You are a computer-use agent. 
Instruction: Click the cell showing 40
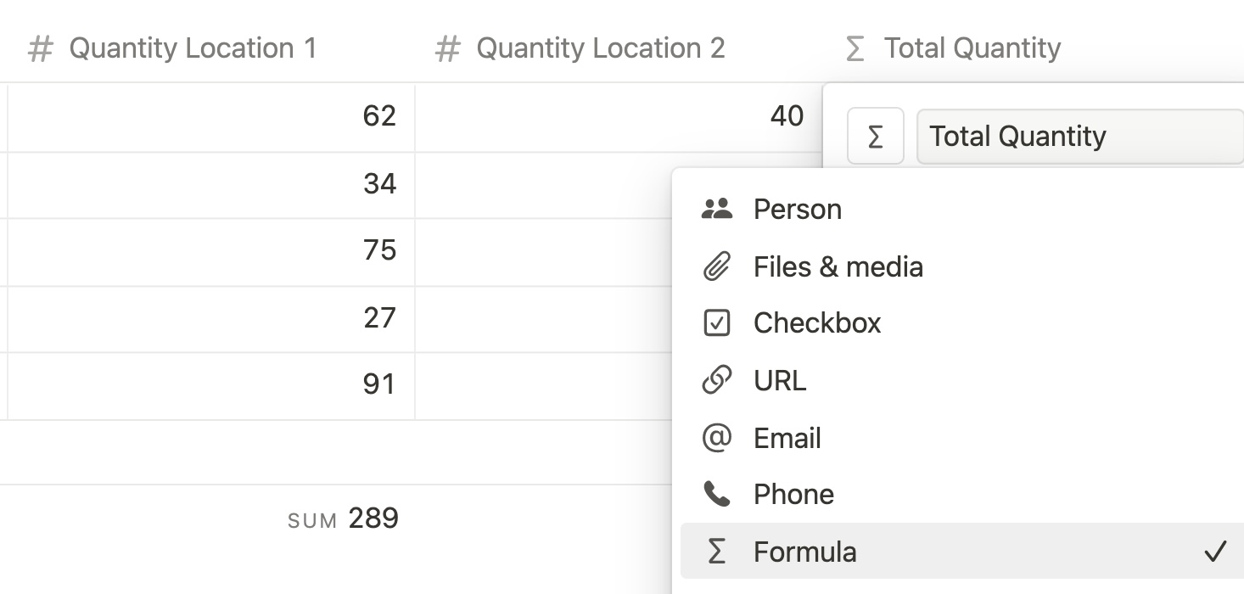pos(618,116)
